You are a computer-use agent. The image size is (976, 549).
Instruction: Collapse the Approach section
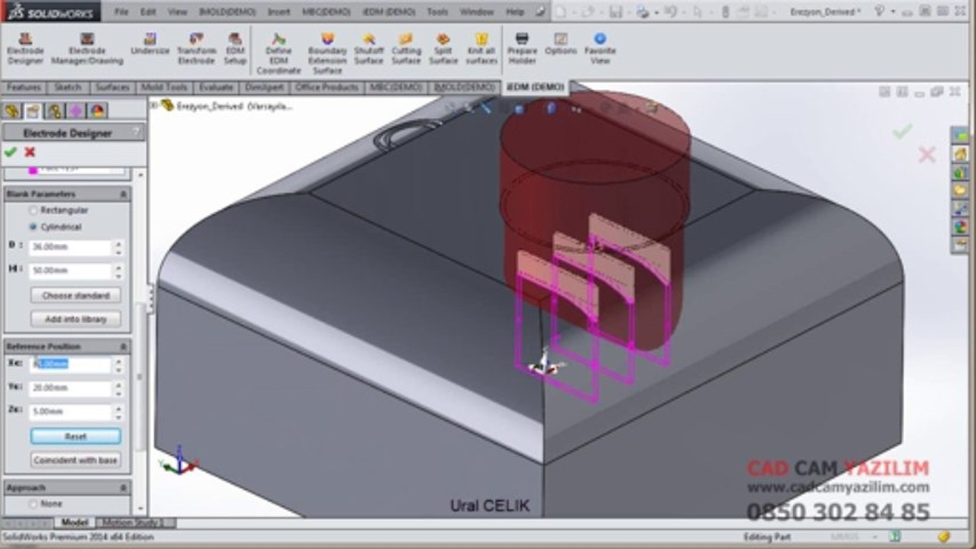coord(124,487)
